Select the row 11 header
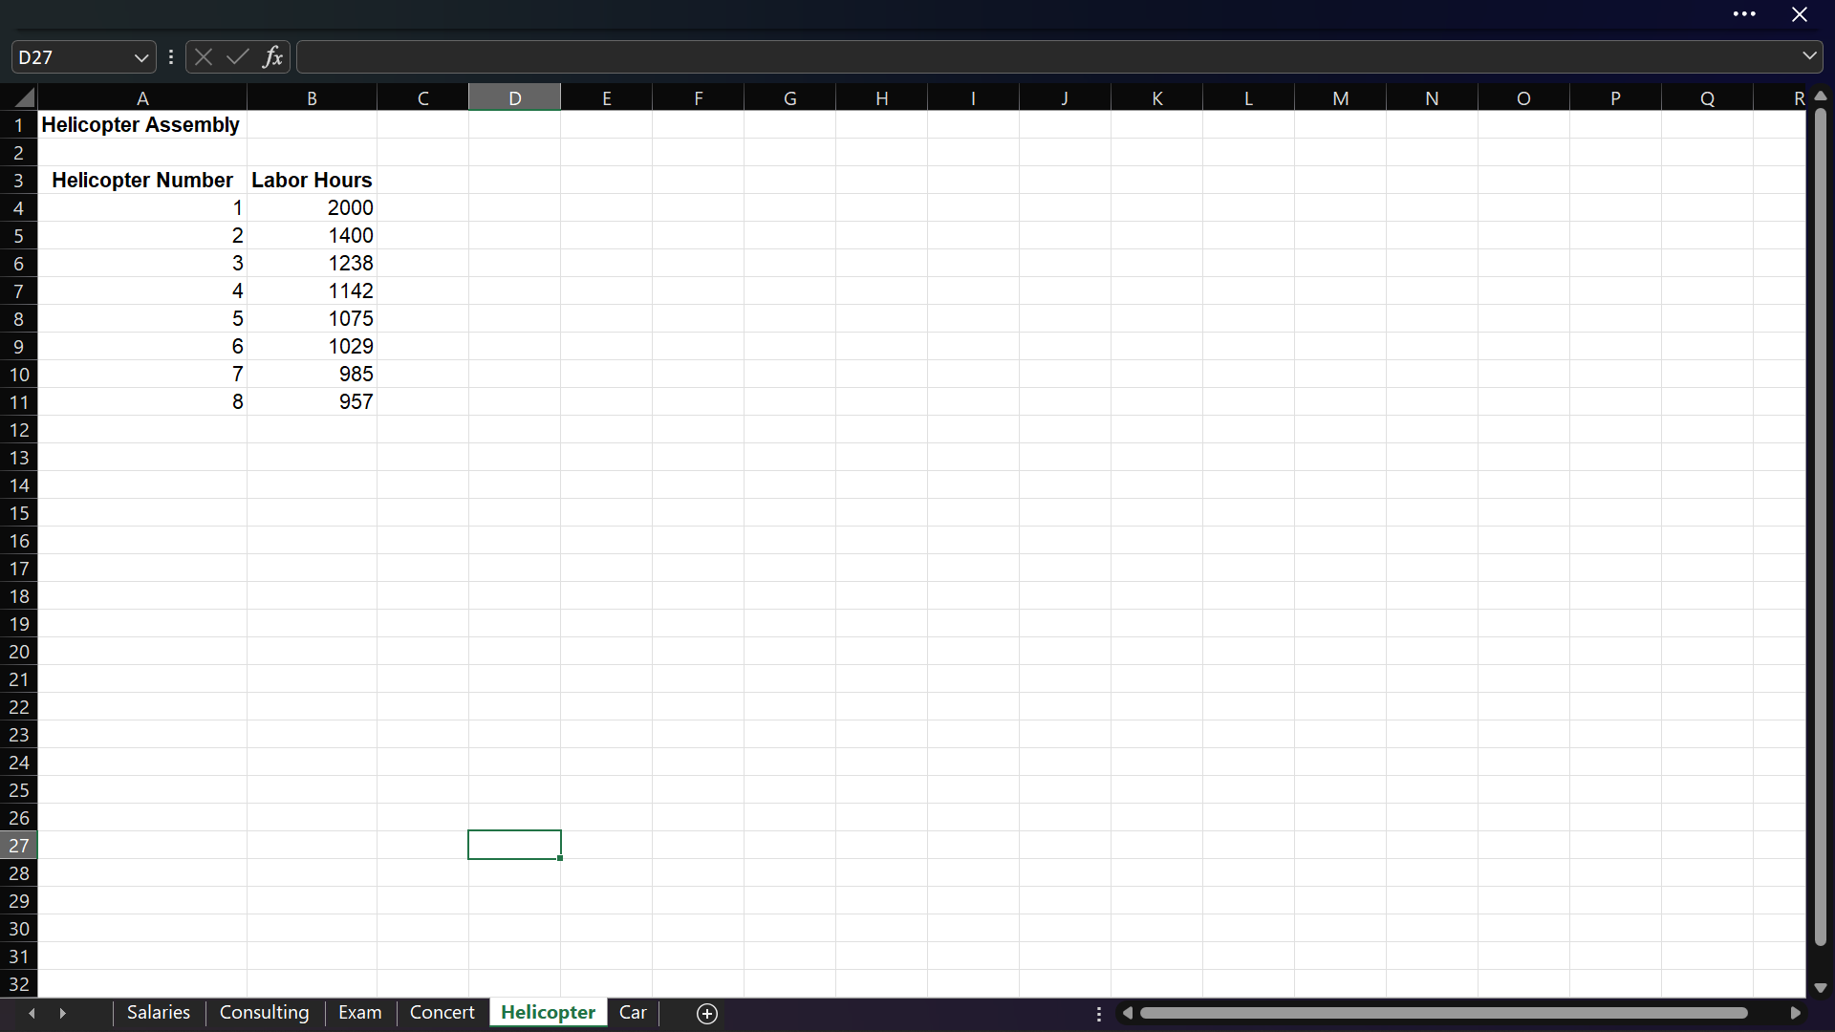 (x=19, y=401)
